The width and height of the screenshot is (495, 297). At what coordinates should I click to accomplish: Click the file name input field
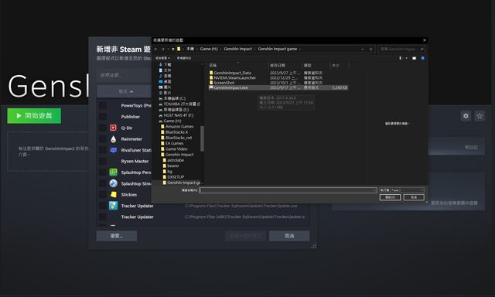(x=288, y=190)
